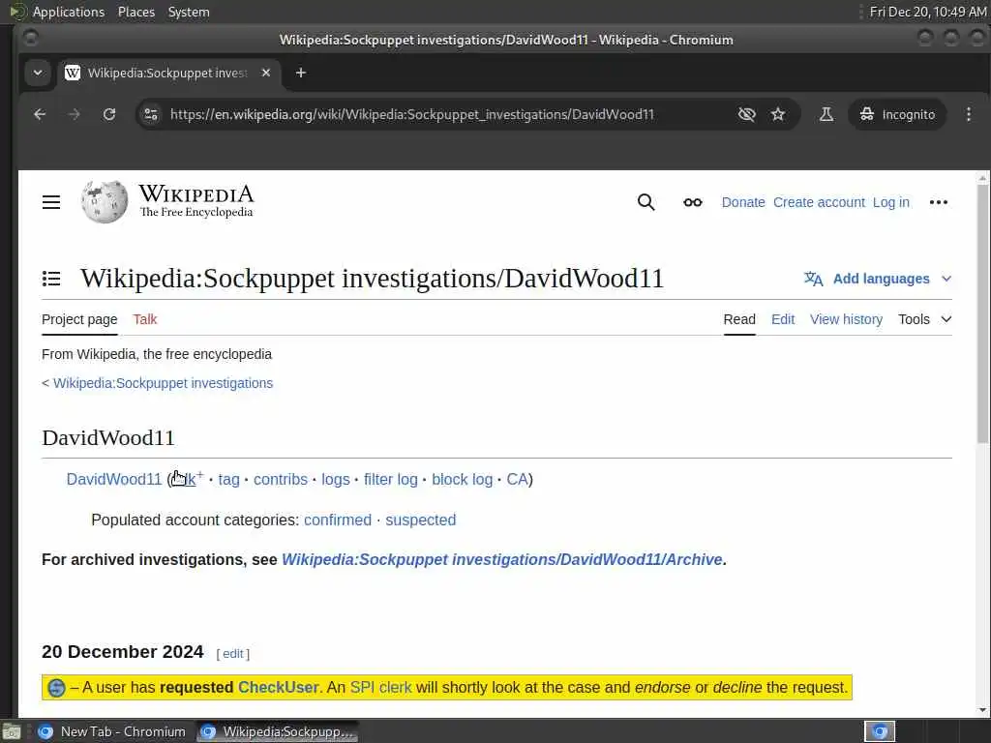The height and width of the screenshot is (743, 991).
Task: Close the Wikipedia:Sockpuppet tab
Action: 266,73
